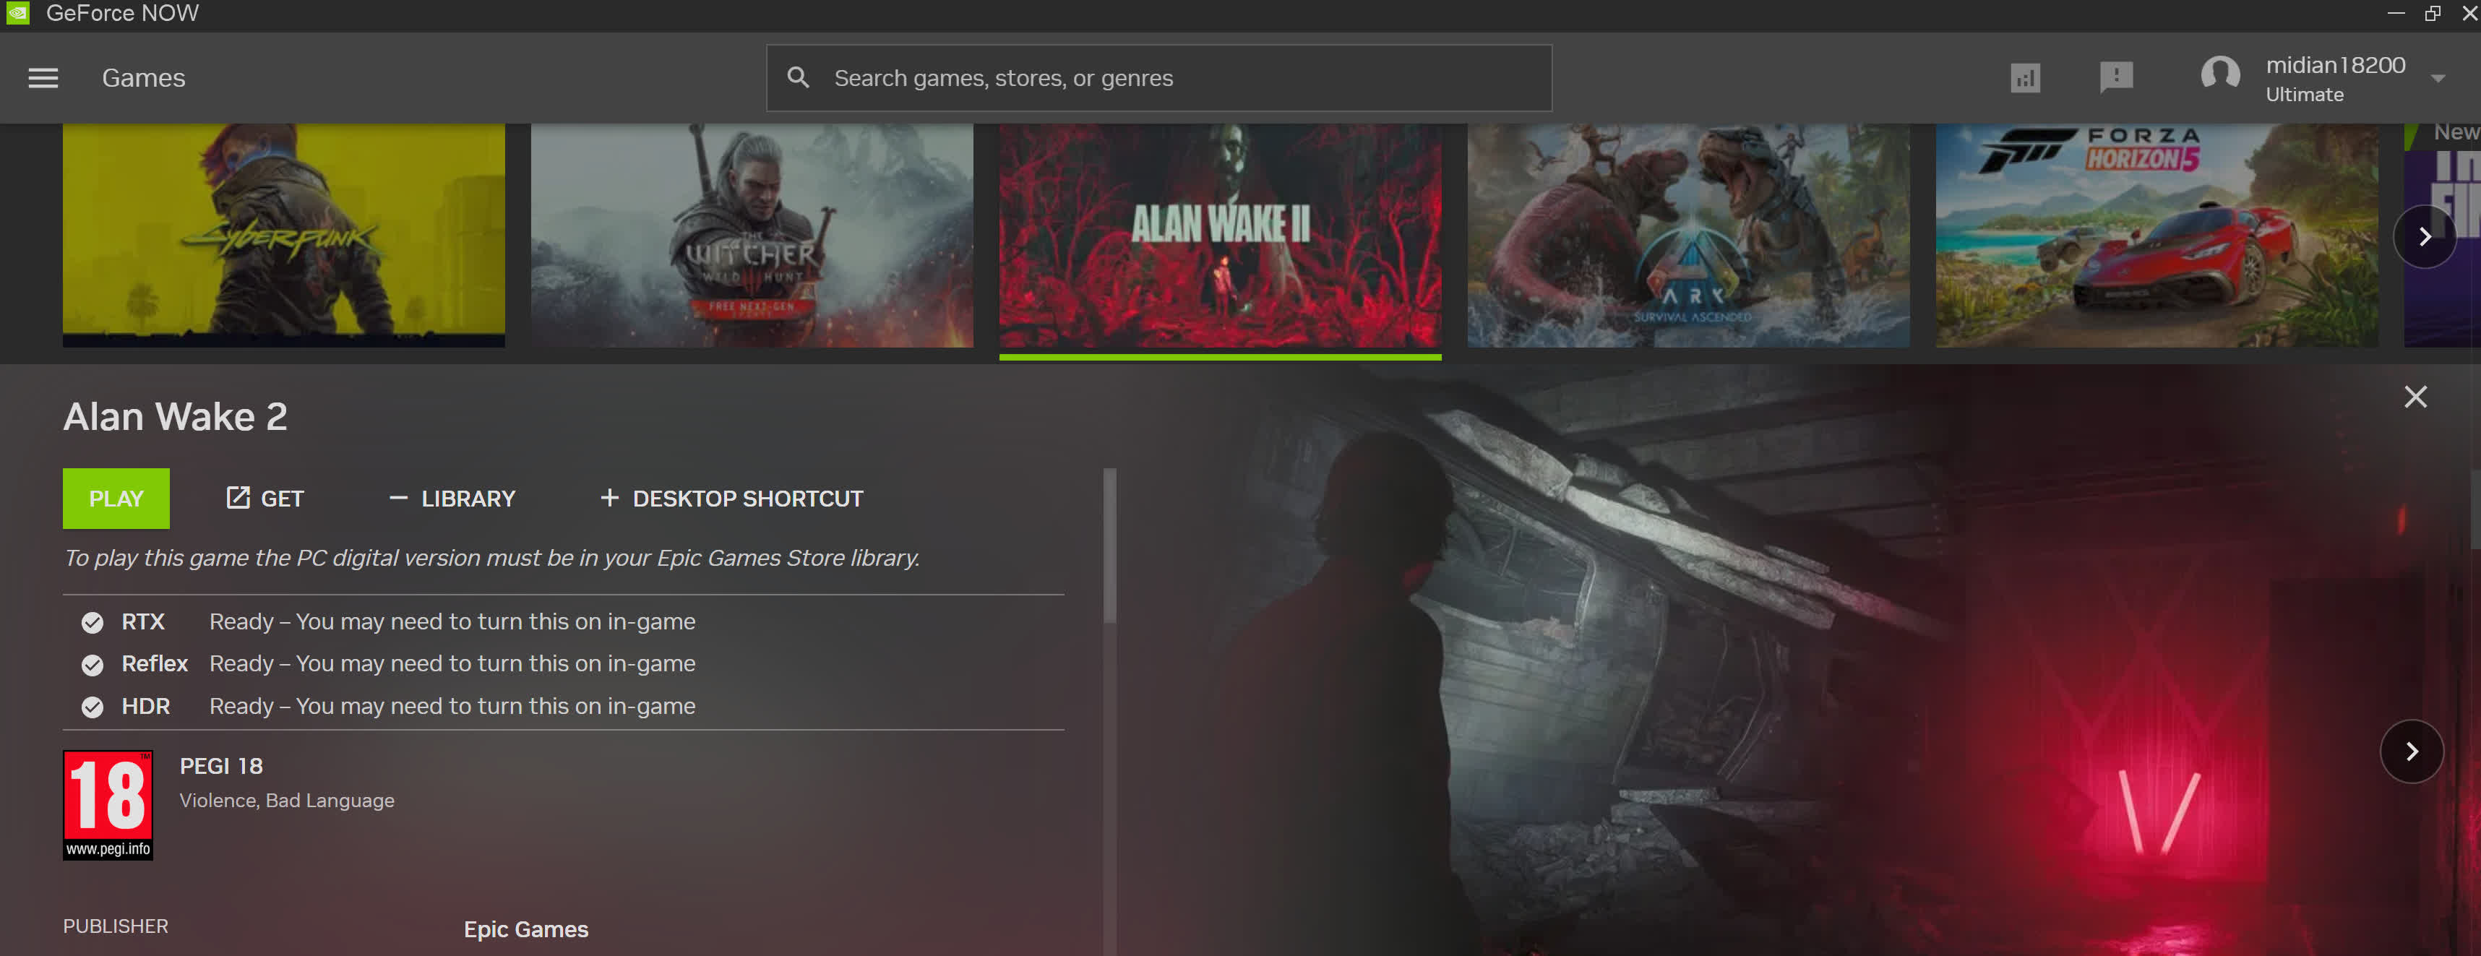Click the GeForce NOW logo icon
Image resolution: width=2481 pixels, height=956 pixels.
[x=17, y=14]
